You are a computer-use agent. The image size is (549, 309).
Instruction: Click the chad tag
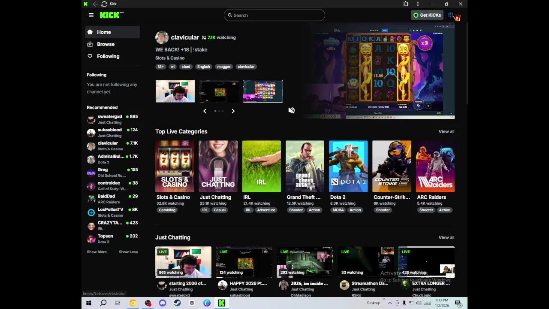click(186, 67)
